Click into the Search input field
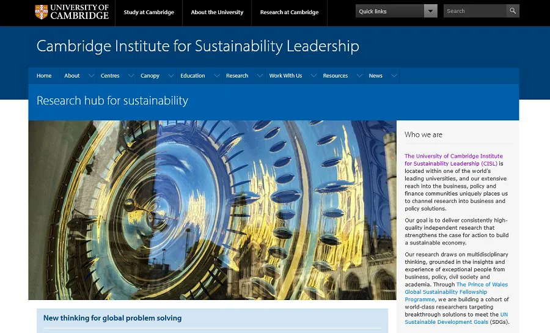This screenshot has width=550, height=333. pos(475,11)
